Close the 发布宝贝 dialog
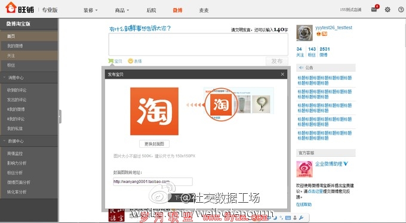Viewport: 406px width, 223px height. coord(282,75)
